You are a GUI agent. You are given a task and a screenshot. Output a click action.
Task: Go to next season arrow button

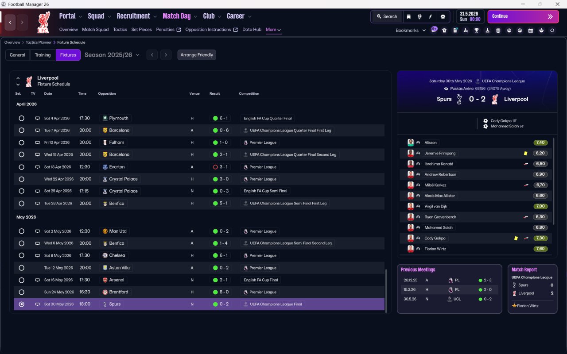(x=166, y=55)
